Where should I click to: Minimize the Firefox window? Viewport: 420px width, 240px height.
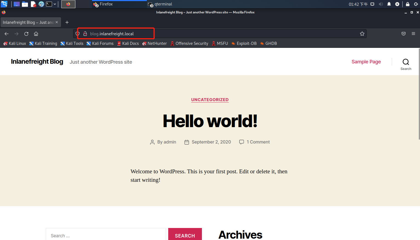click(406, 12)
